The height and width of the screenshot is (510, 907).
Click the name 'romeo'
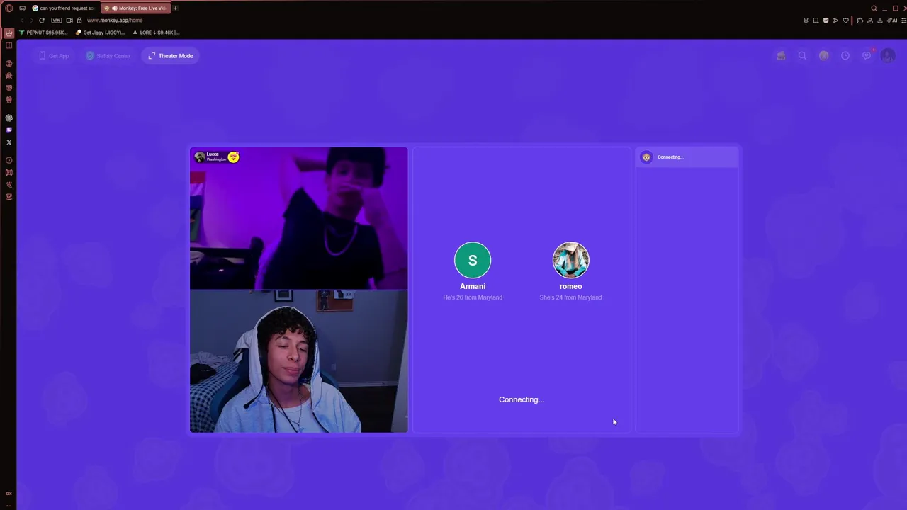(570, 286)
